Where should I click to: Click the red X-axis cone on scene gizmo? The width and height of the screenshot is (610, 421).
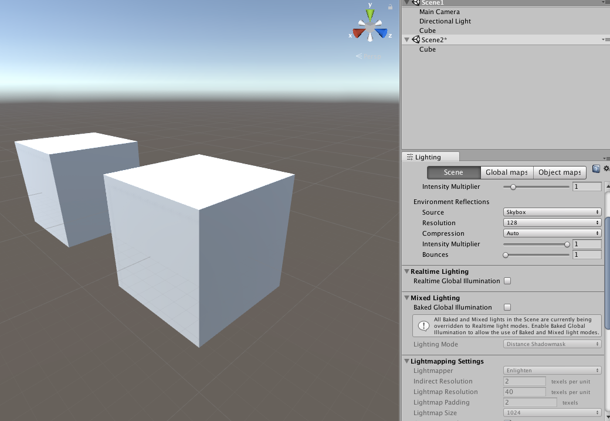click(359, 33)
